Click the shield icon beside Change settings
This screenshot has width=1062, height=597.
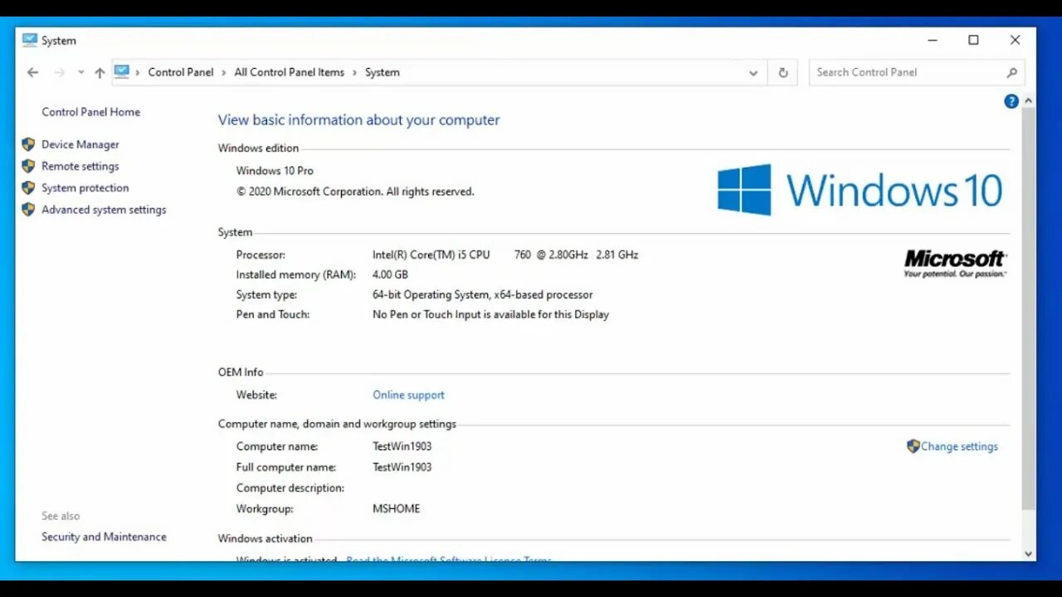click(x=913, y=446)
